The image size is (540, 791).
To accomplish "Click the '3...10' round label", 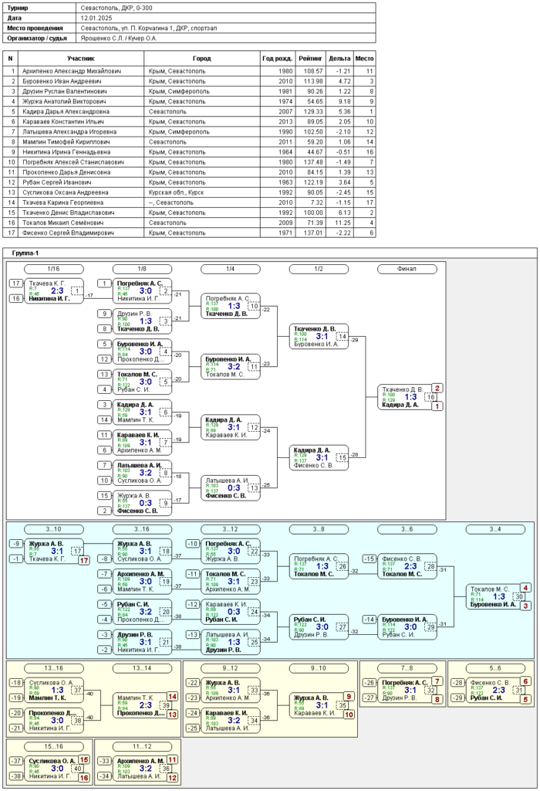I will click(54, 529).
